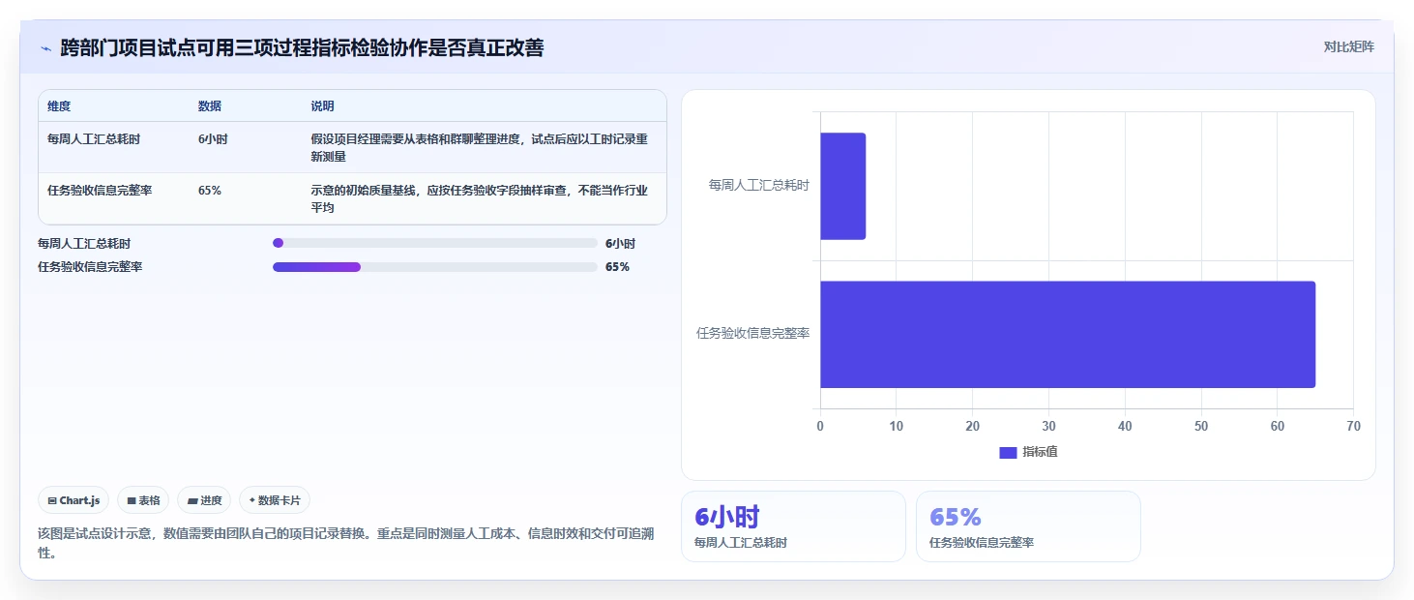1414x600 pixels.
Task: Click the blue wave icon beside the title
Action: coord(45,47)
